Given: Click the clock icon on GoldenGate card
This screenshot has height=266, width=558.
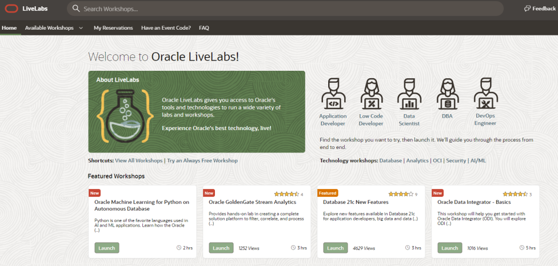Looking at the screenshot, I should click(293, 248).
